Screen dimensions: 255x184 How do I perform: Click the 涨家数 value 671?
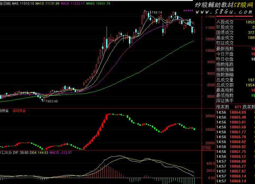coord(238,107)
